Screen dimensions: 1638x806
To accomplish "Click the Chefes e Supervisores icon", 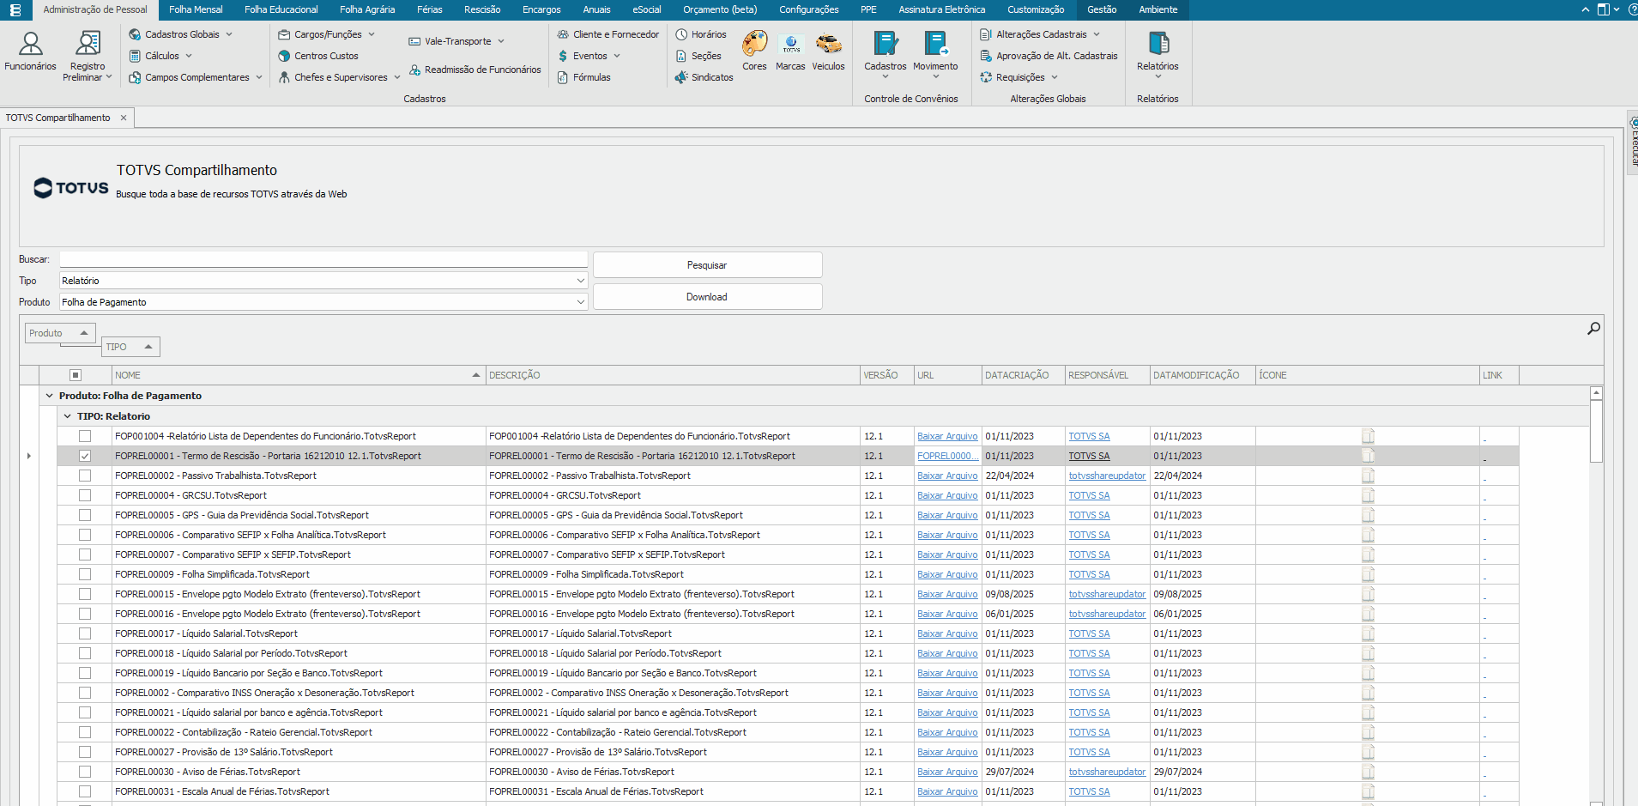I will (x=284, y=77).
